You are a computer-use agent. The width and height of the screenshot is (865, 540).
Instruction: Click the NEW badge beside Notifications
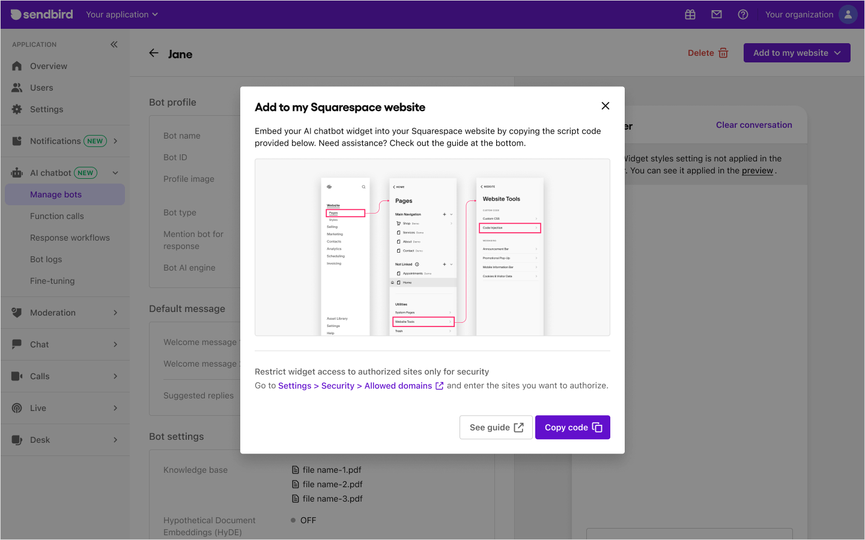coord(95,141)
